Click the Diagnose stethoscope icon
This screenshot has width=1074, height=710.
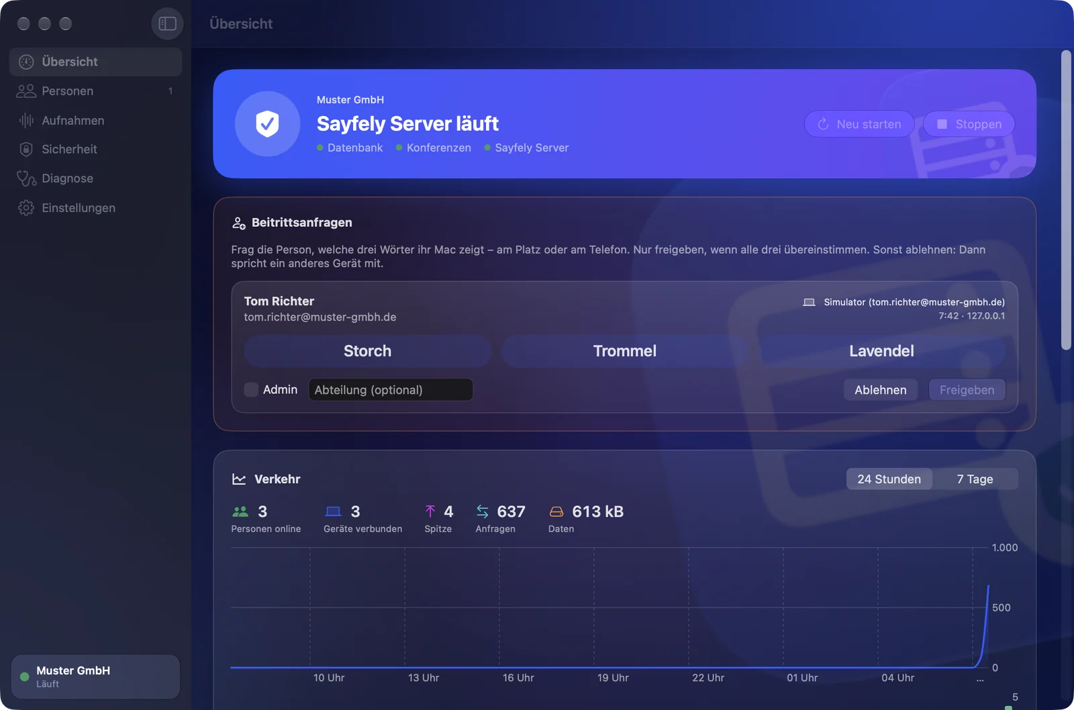tap(26, 179)
